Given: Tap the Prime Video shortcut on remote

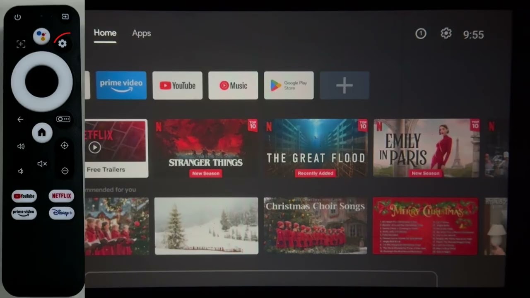Looking at the screenshot, I should pos(24,213).
